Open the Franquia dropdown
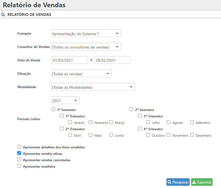The height and width of the screenshot is (188, 221). (x=86, y=33)
